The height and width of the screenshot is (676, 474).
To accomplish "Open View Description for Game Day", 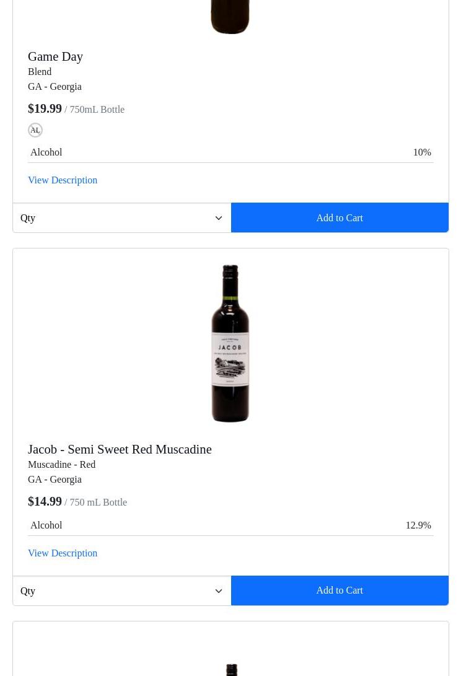I will (63, 180).
